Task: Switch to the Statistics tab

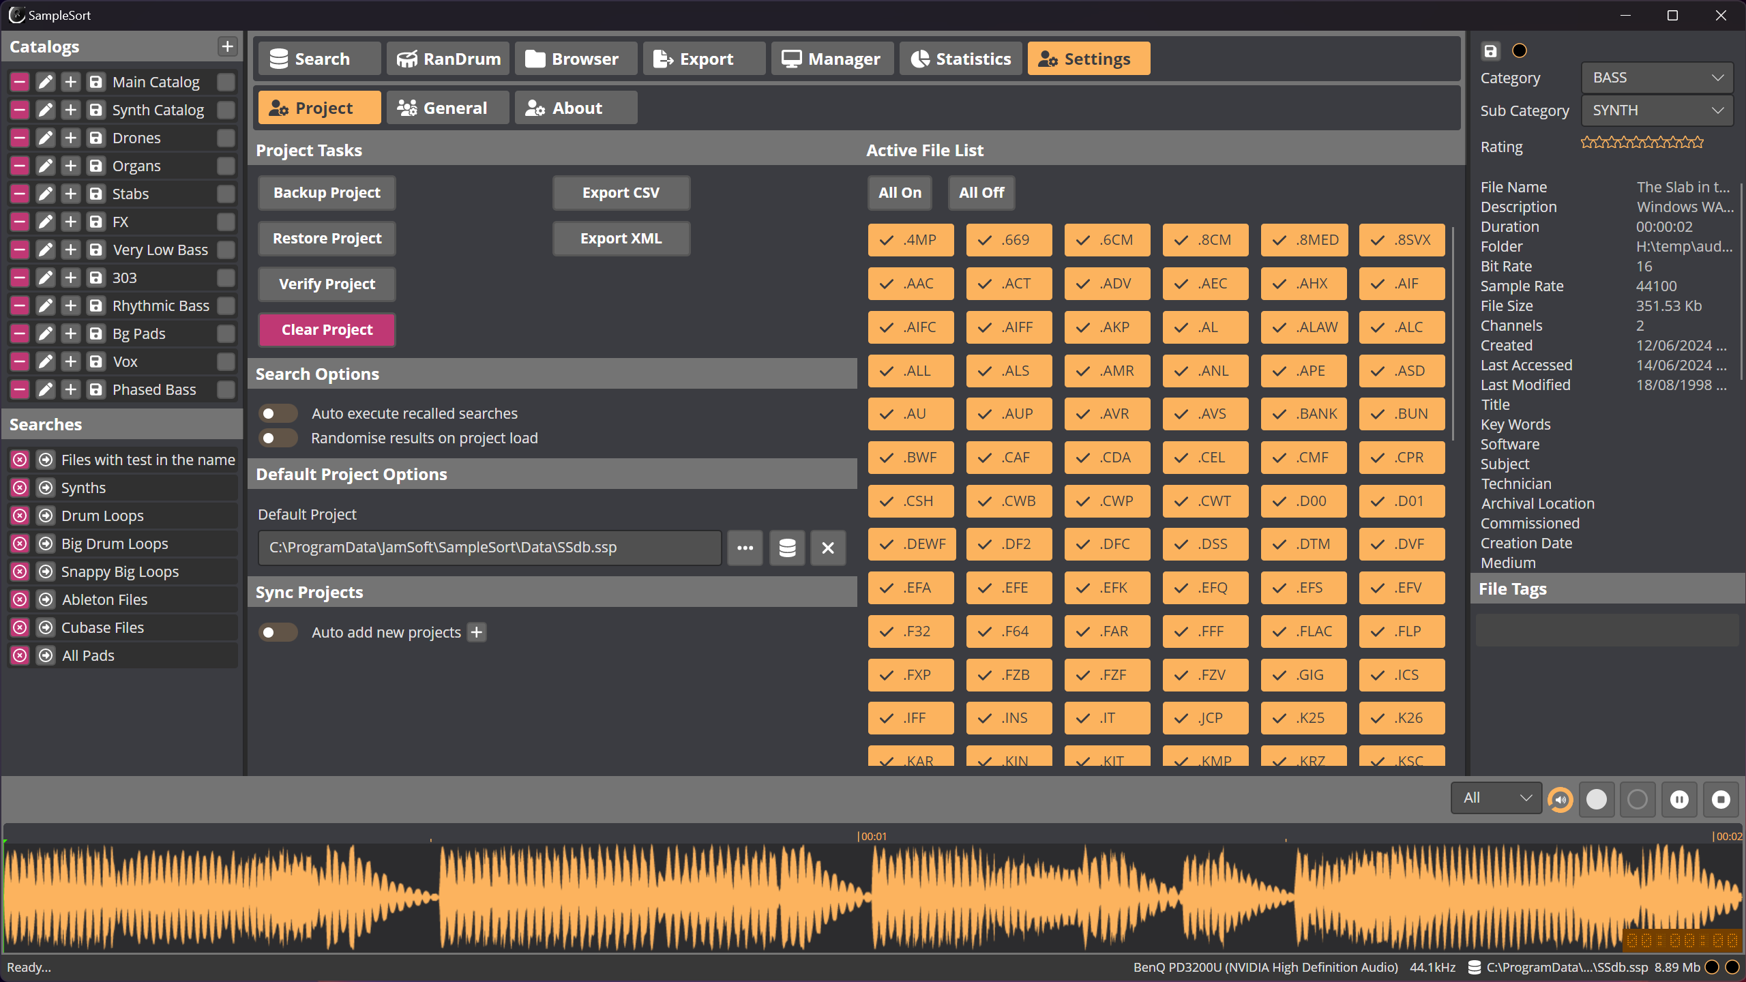Action: (x=960, y=59)
